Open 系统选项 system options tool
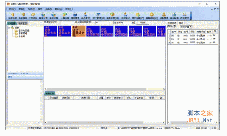This screenshot has width=227, height=136. (x=12, y=16)
